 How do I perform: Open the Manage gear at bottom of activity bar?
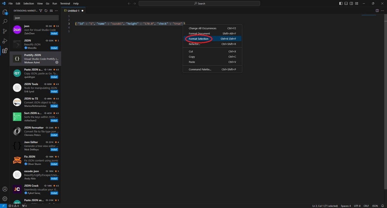[5, 199]
